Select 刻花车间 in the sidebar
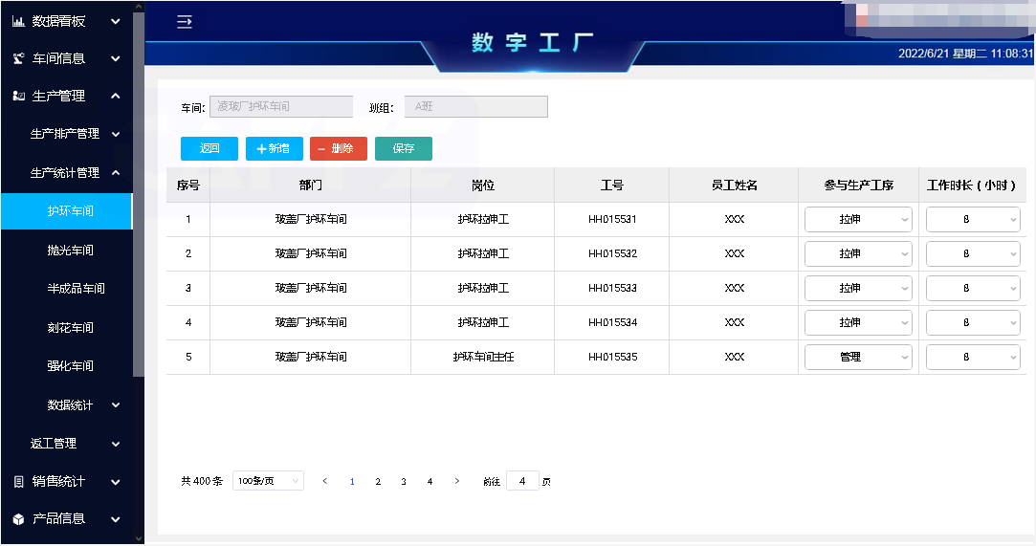 [70, 328]
